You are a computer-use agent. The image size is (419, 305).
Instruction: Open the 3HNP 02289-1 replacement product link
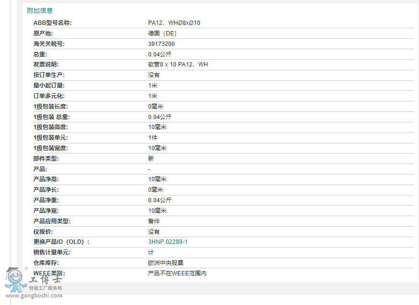click(x=168, y=242)
